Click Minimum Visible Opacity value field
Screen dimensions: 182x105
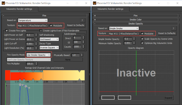point(128,43)
